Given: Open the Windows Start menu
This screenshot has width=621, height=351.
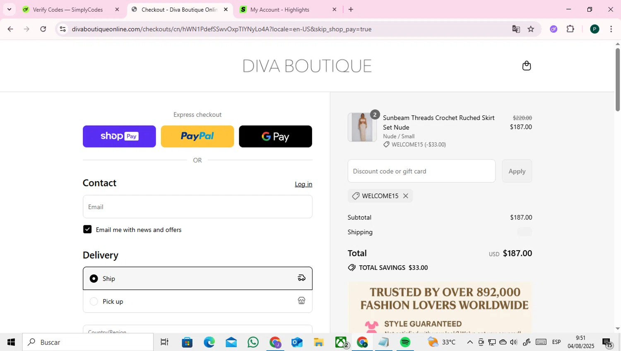Looking at the screenshot, I should coord(11,342).
